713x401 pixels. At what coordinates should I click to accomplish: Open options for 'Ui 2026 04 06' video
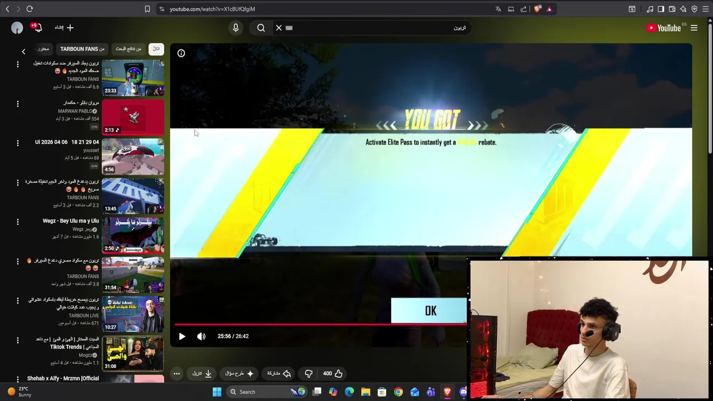tap(17, 144)
